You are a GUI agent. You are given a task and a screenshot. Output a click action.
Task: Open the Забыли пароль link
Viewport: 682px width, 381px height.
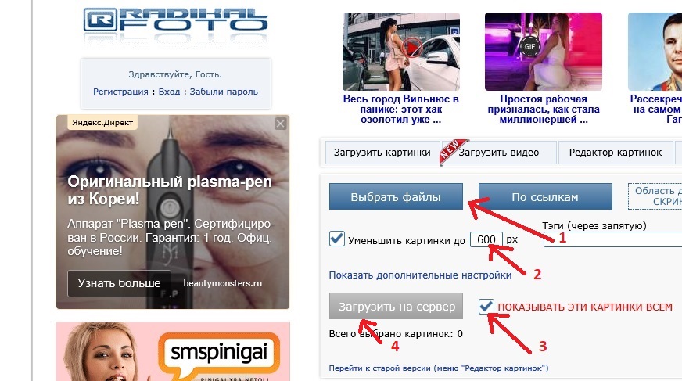[224, 92]
